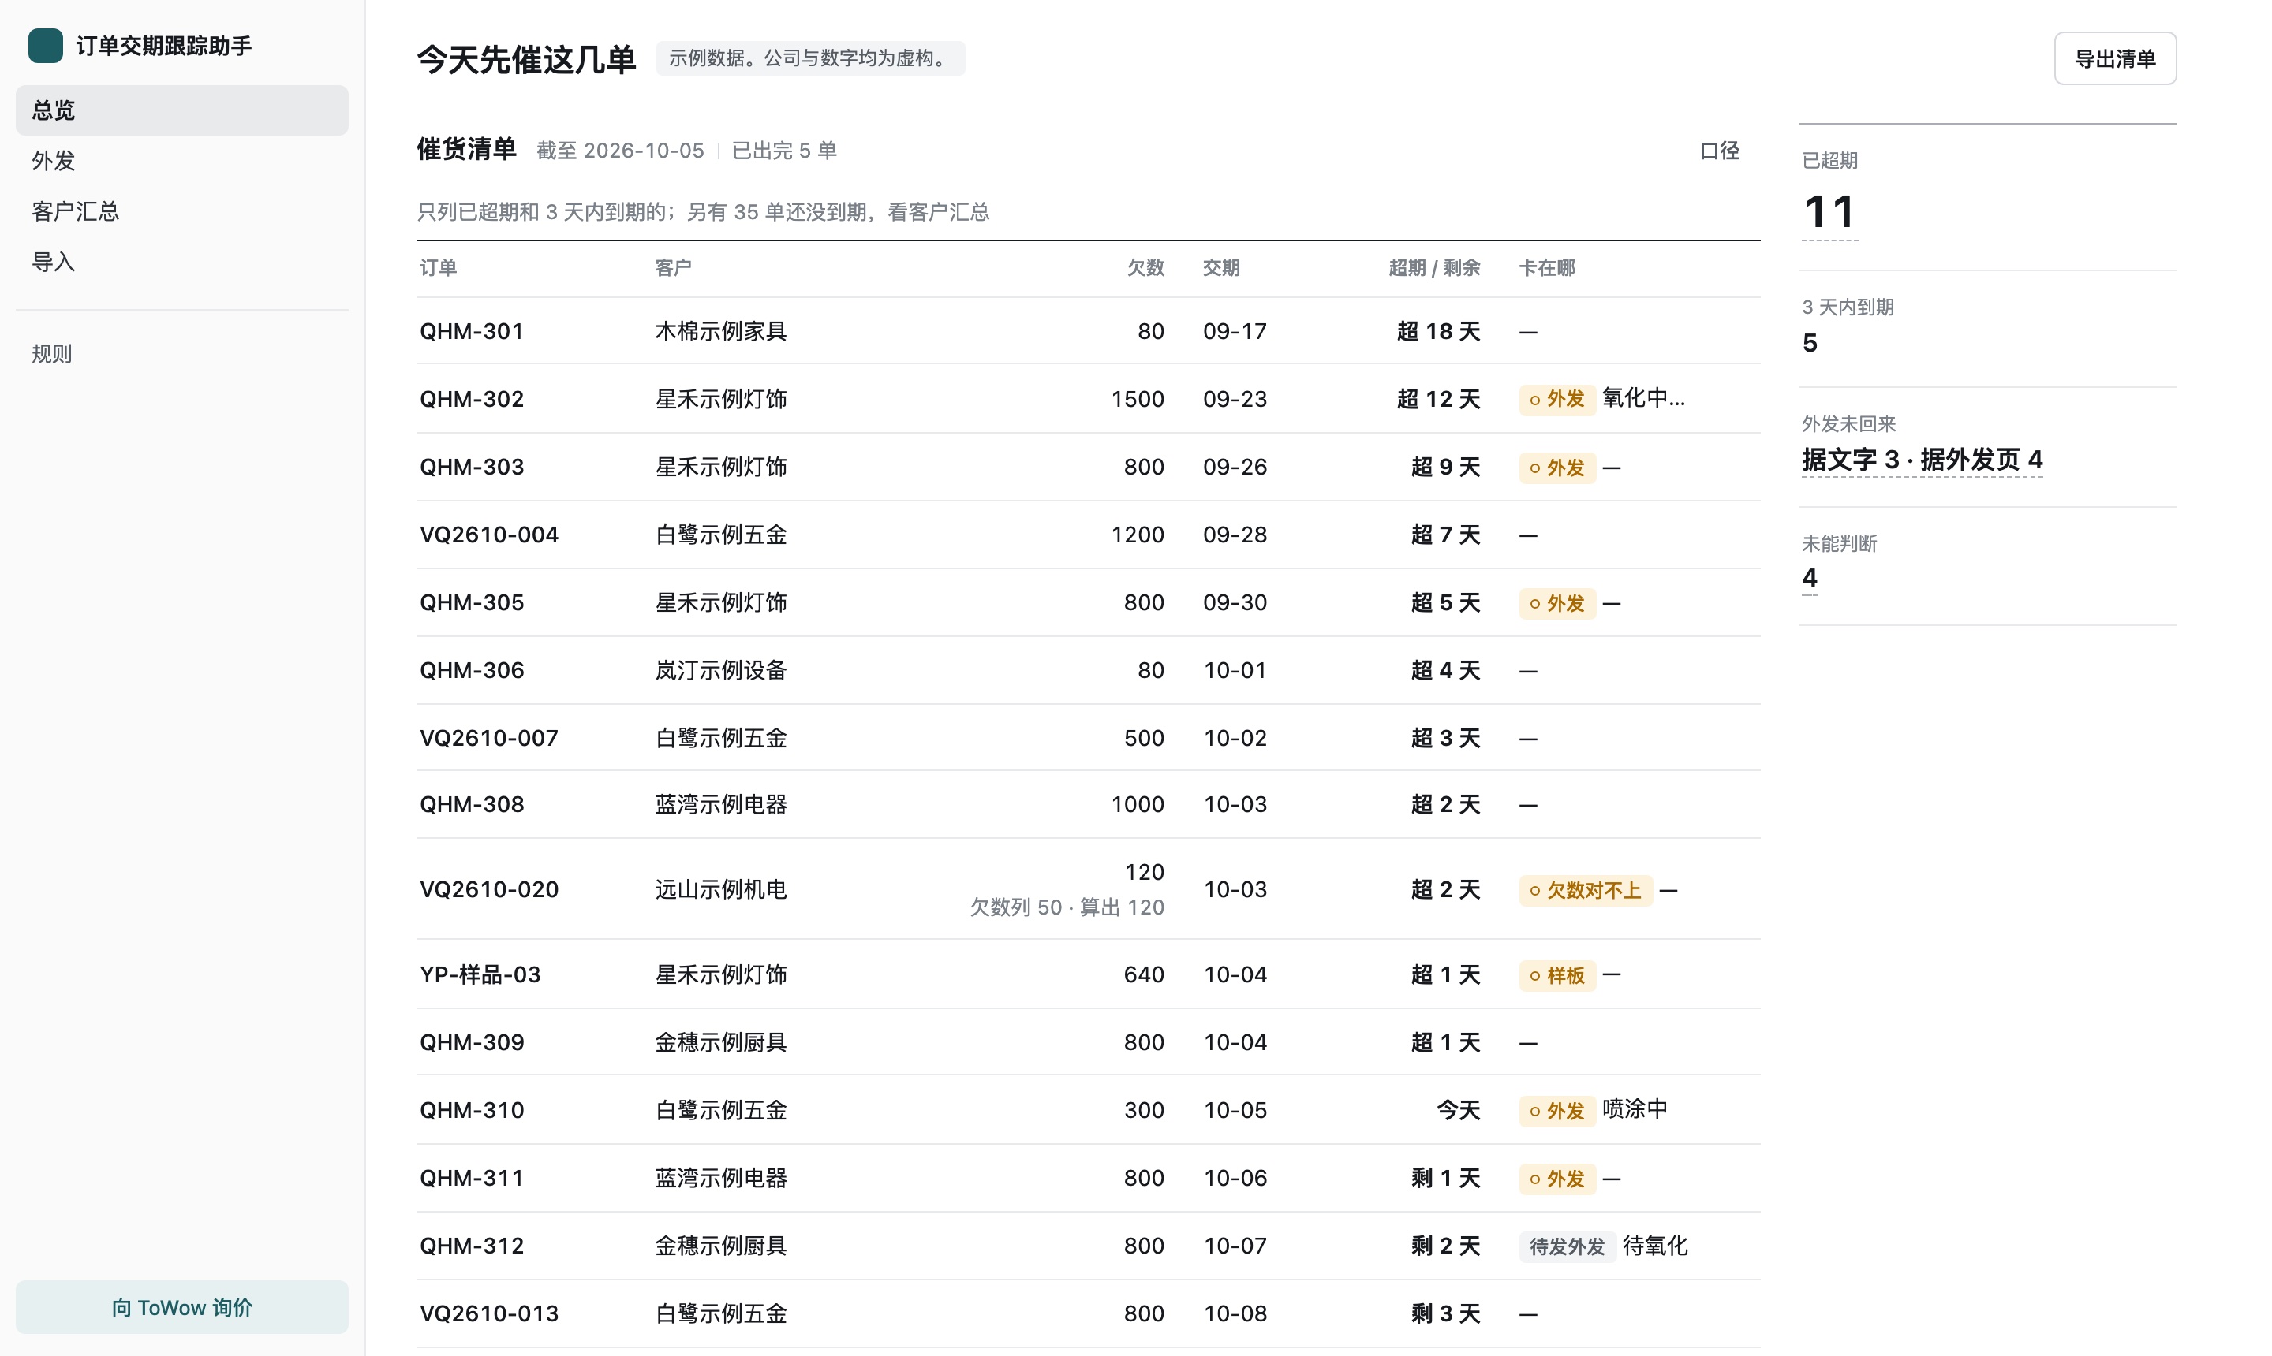Click the 待发外发 tag in row QHM-312

click(1567, 1246)
